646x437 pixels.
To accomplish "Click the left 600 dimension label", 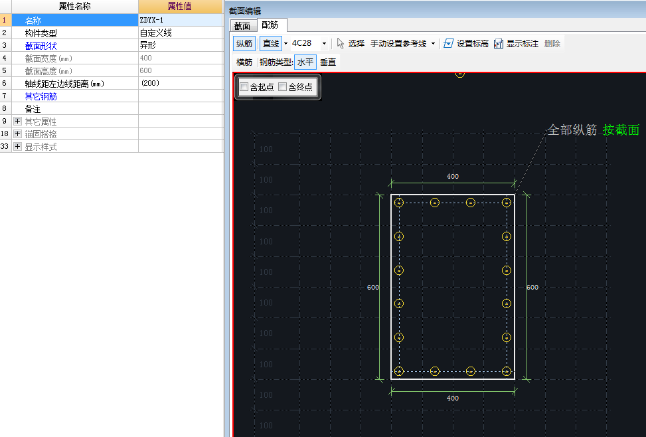I will point(373,288).
